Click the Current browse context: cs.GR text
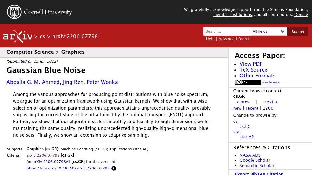The height and width of the screenshot is (175, 312). [258, 93]
